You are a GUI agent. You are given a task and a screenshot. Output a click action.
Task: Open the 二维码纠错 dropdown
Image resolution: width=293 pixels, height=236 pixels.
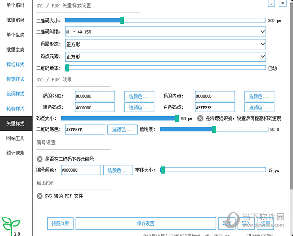click(x=166, y=32)
